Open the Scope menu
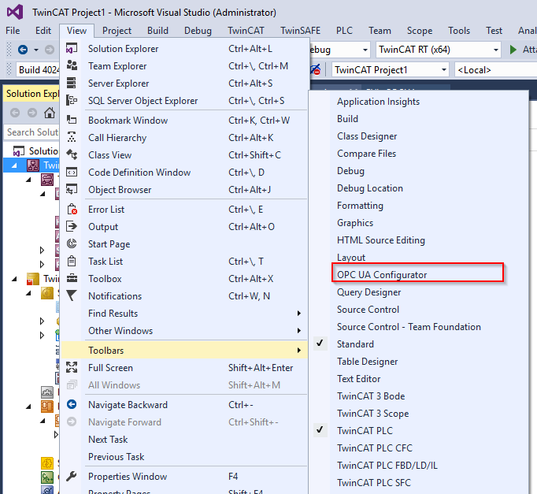 (x=420, y=31)
